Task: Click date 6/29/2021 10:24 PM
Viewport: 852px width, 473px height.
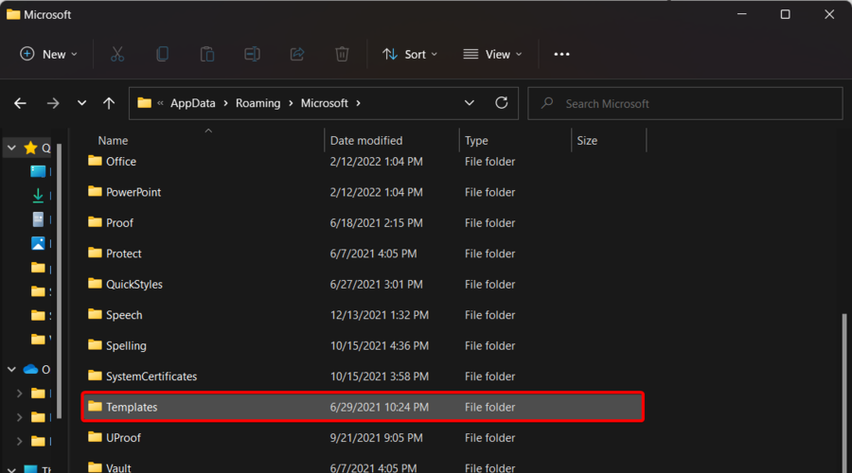Action: (x=380, y=408)
